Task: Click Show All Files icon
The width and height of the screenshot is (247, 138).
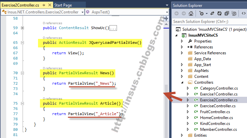Action: point(234,13)
